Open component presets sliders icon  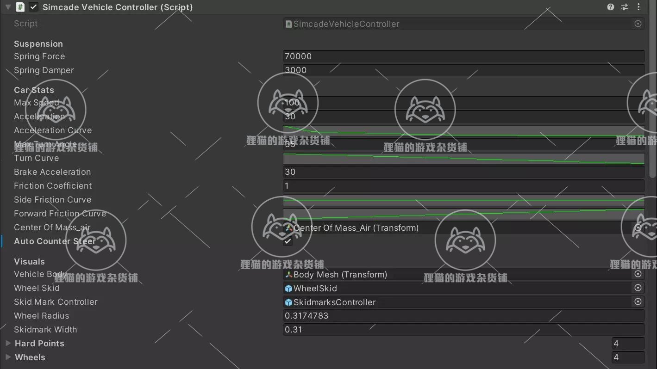[x=625, y=7]
